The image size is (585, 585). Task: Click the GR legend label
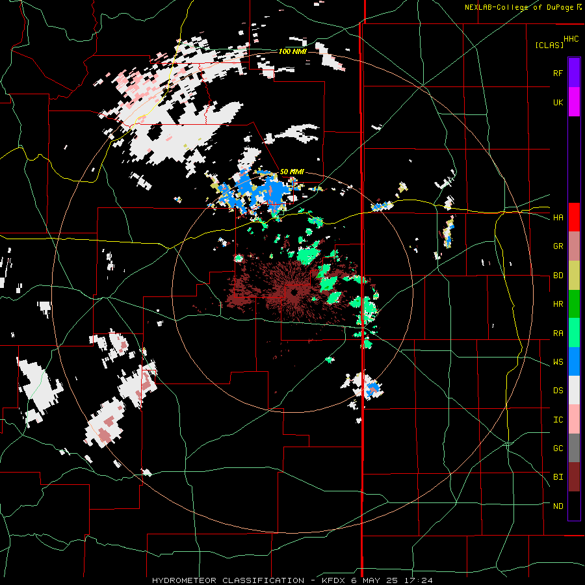coord(558,246)
